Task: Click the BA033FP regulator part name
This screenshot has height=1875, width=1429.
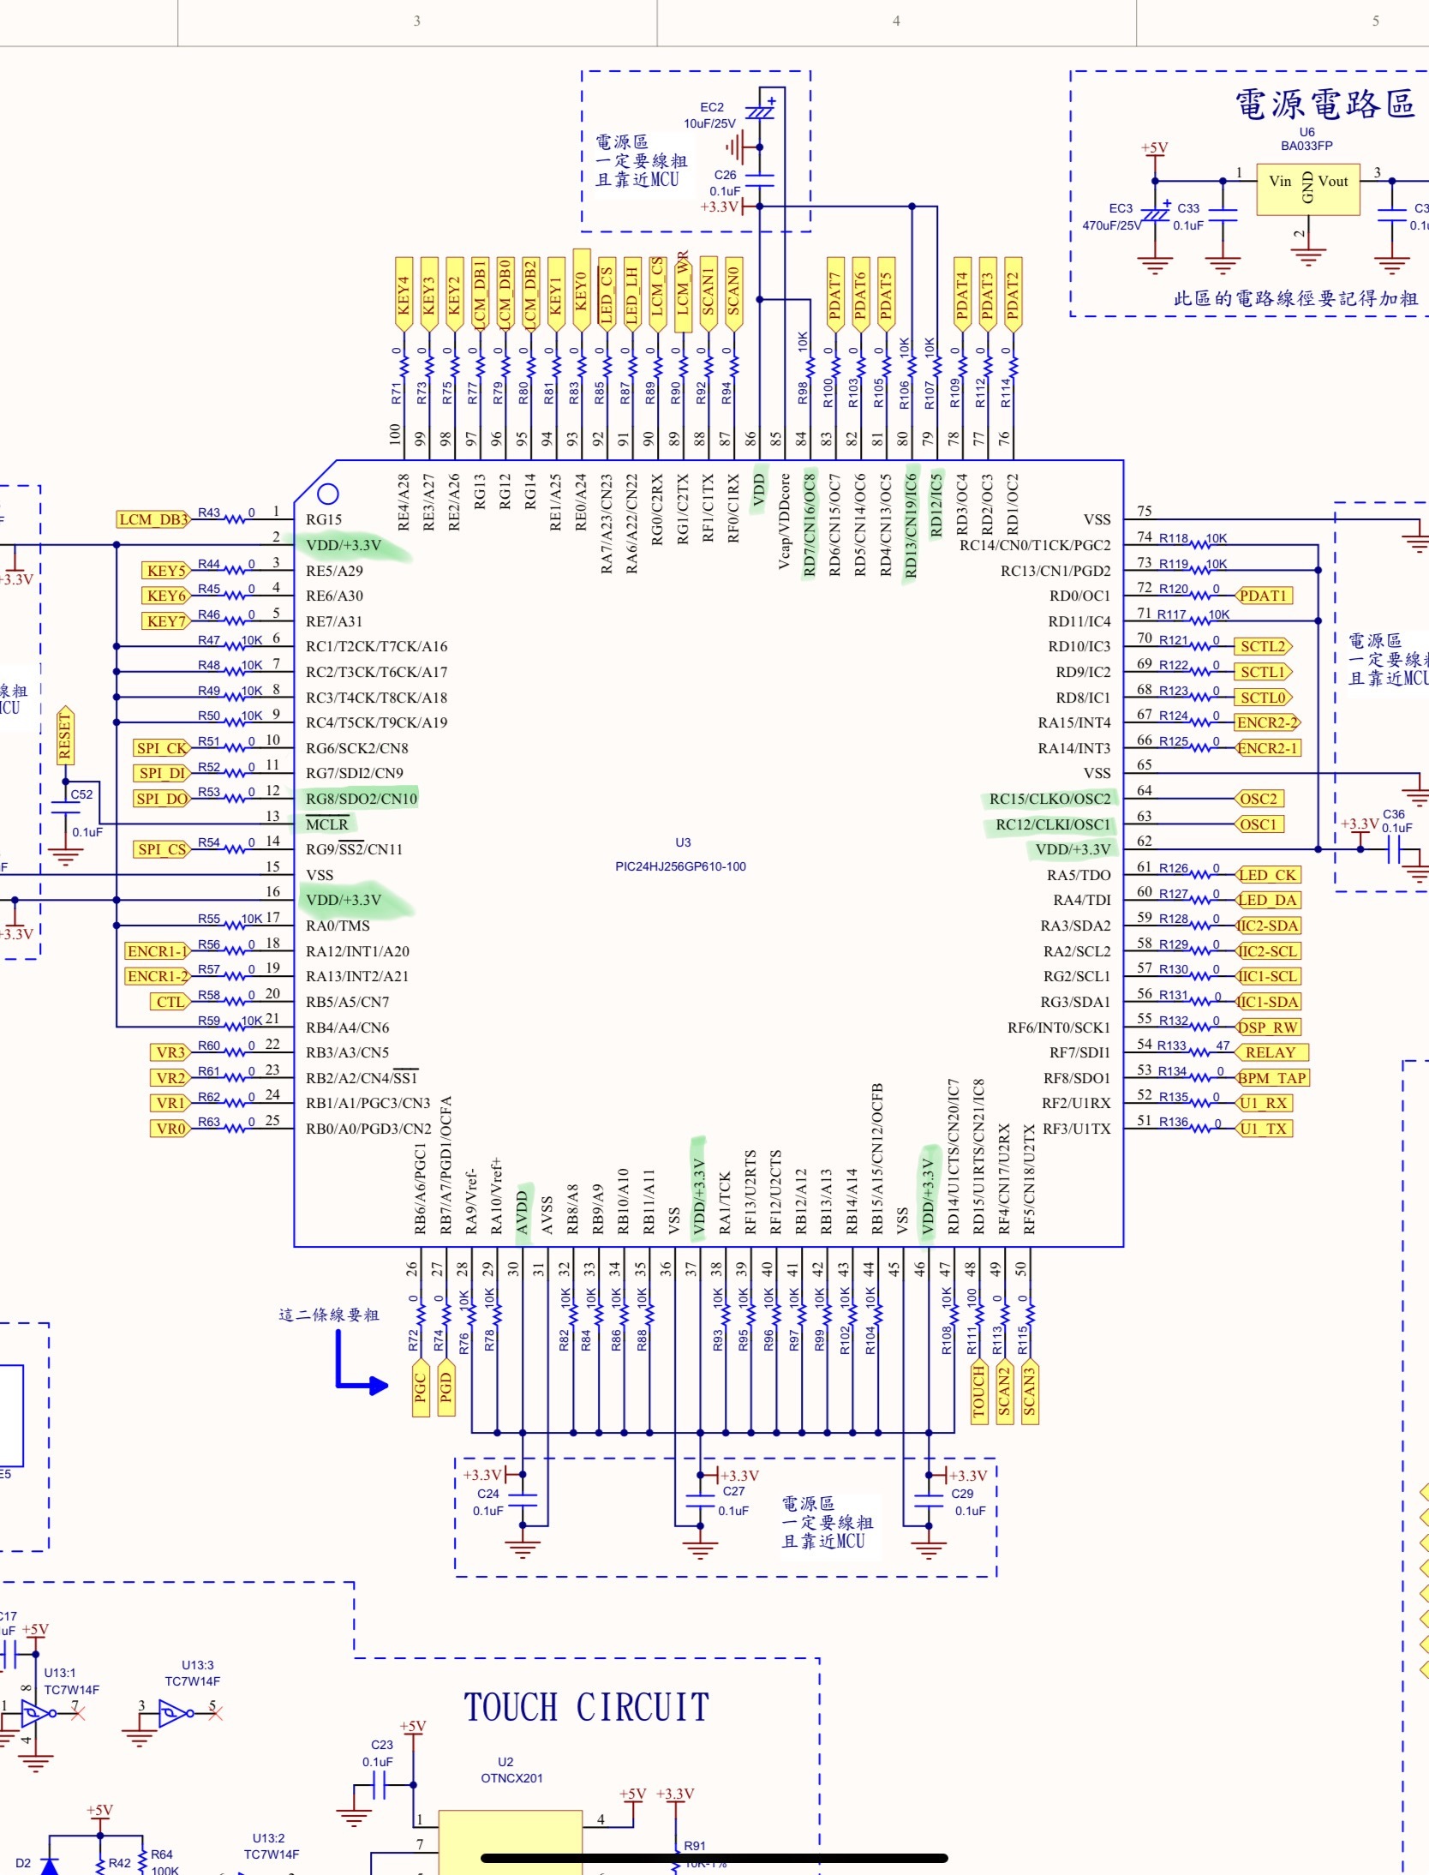Action: (x=1306, y=146)
